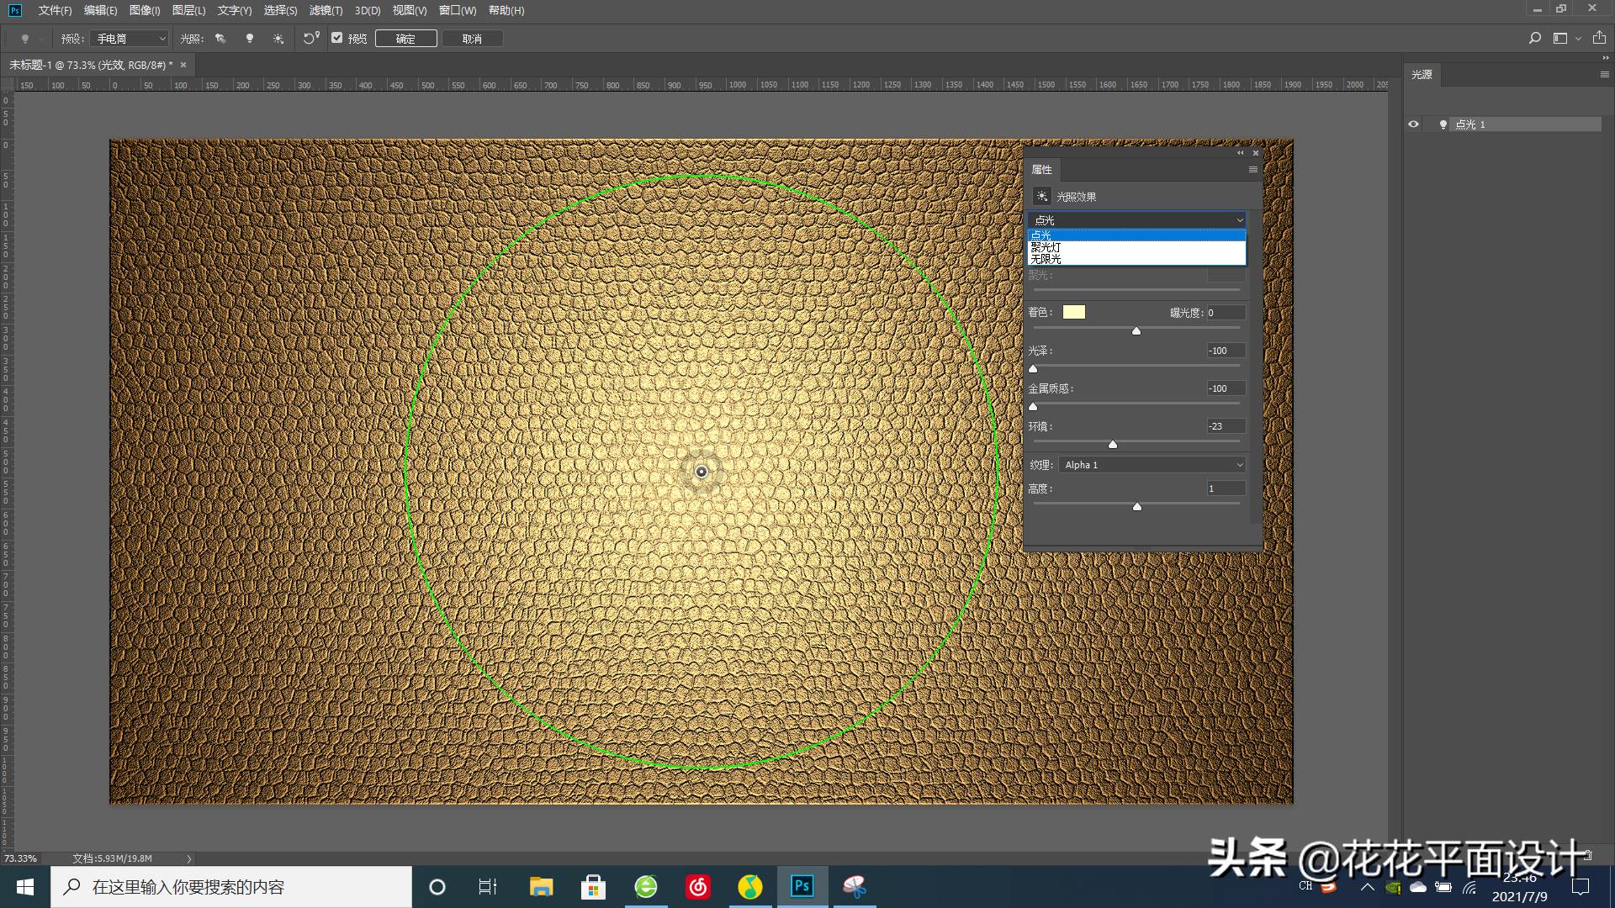
Task: Select 图像 from menu bar
Action: 146,10
